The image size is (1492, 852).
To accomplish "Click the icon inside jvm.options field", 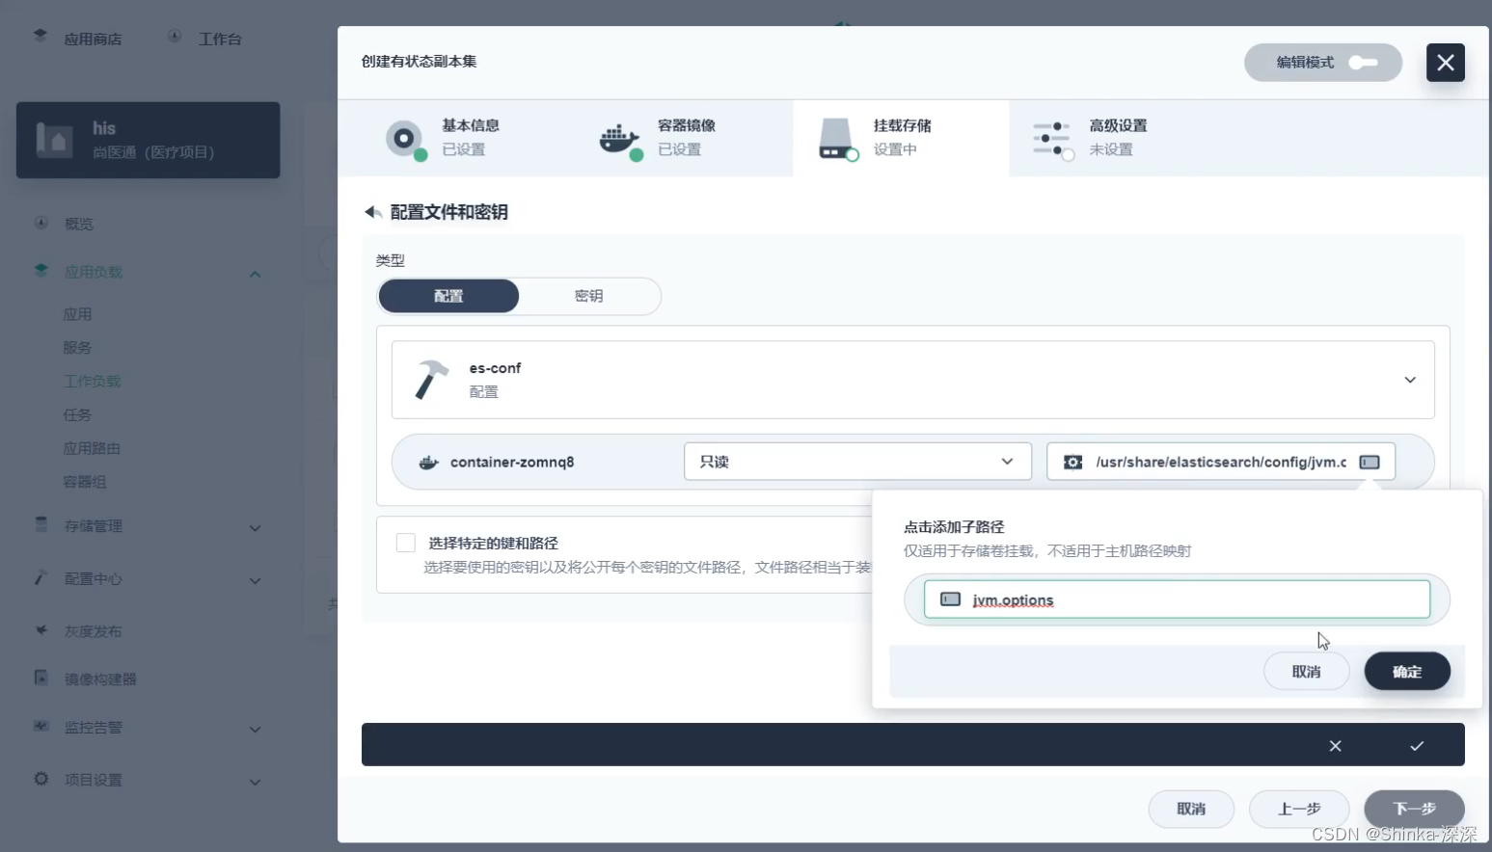I will pyautogui.click(x=950, y=599).
